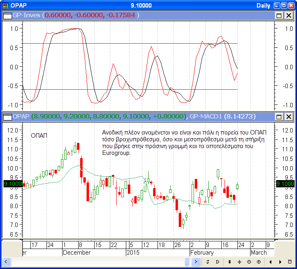This screenshot has width=297, height=269.
Task: Click the date axis tick labeled 12
Action: pos(146,245)
